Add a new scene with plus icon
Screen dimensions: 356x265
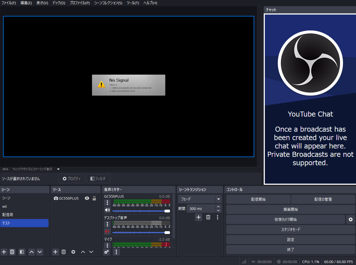coord(4,252)
